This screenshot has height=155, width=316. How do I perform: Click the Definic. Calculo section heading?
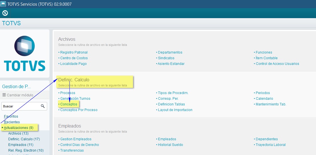point(74,80)
